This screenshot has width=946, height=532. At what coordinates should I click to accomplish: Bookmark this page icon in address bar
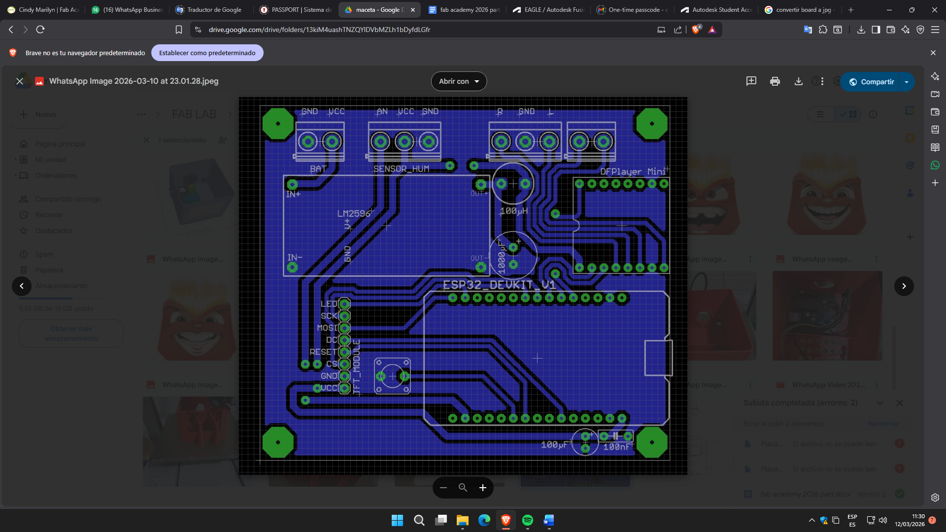coord(179,30)
